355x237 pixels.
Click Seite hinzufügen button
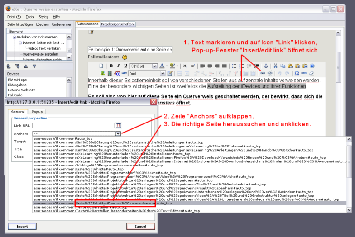click(20, 24)
